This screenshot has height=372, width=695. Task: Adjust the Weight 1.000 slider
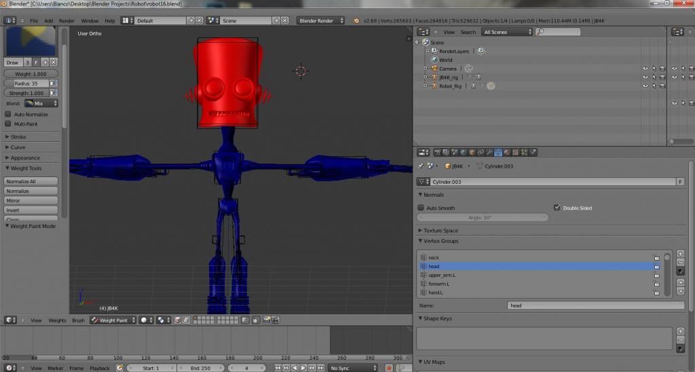[x=31, y=74]
